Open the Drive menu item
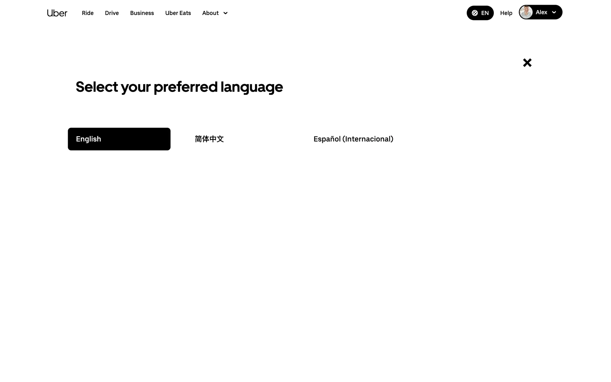The image size is (611, 382). click(112, 13)
